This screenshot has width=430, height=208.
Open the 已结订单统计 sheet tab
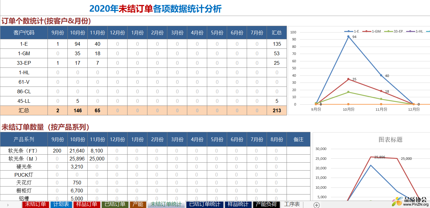(x=204, y=204)
